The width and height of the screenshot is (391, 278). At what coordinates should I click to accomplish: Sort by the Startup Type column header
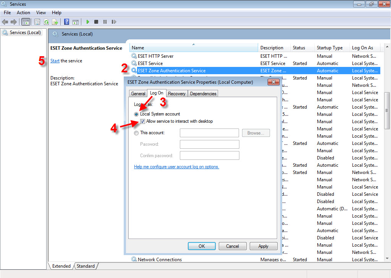[x=332, y=47]
